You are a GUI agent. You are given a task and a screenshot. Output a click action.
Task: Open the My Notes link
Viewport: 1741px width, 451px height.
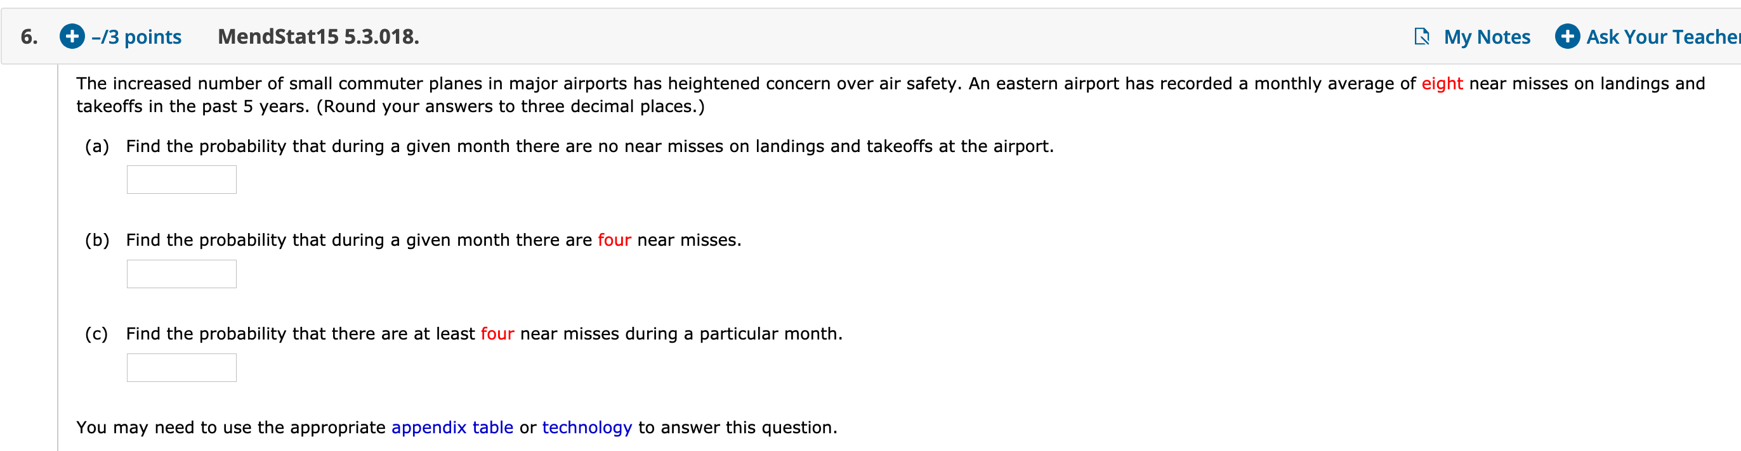[x=1486, y=37]
